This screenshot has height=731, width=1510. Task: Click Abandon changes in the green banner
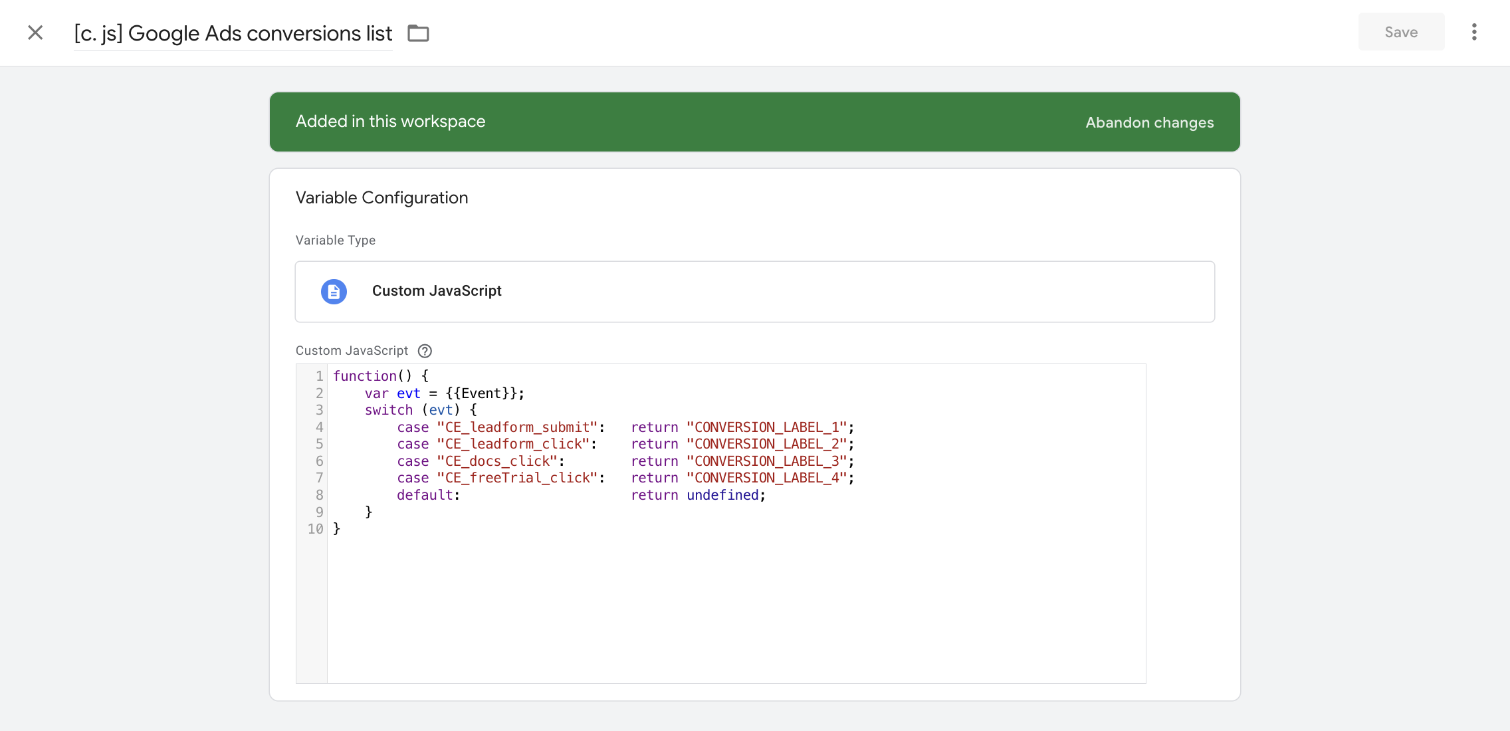coord(1150,122)
